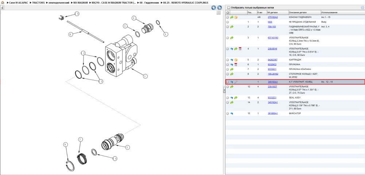Open part number 93332C1 link

(272, 98)
